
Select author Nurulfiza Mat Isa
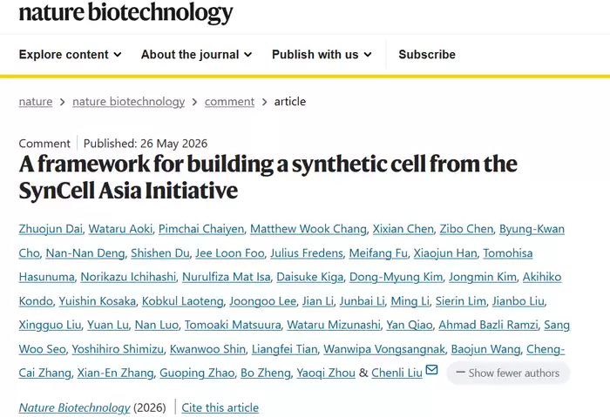tap(226, 277)
